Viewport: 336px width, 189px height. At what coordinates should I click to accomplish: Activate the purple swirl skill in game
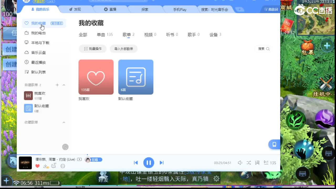(x=325, y=119)
